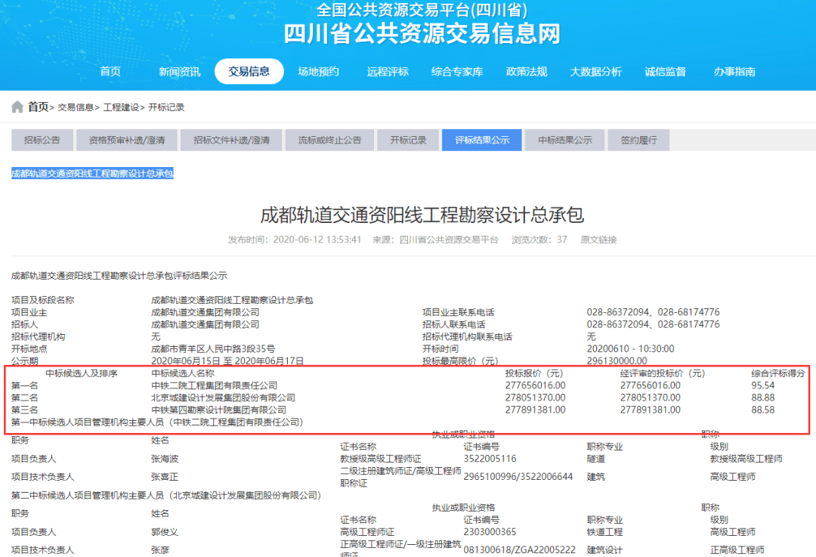Open the 新闻资讯 navigation item
Screen dimensions: 816x557
[179, 72]
